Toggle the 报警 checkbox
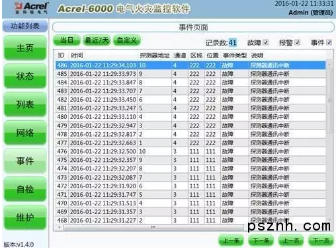 (x=298, y=42)
